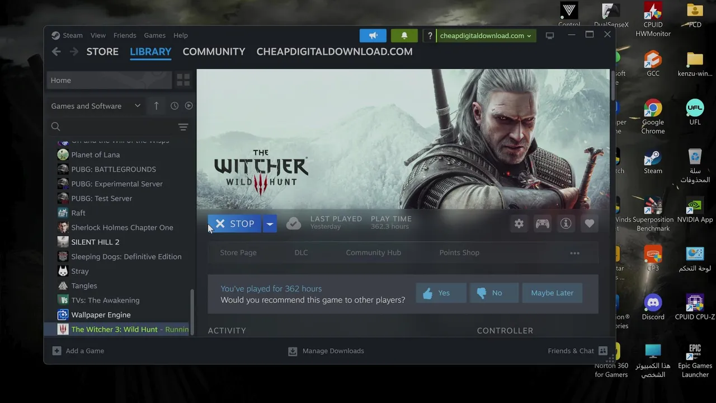
Task: Expand the Games and Software filter dropdown
Action: (96, 106)
